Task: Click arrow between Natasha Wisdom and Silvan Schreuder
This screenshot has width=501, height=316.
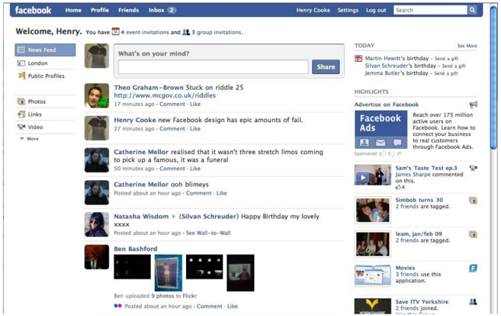Action: tap(174, 217)
